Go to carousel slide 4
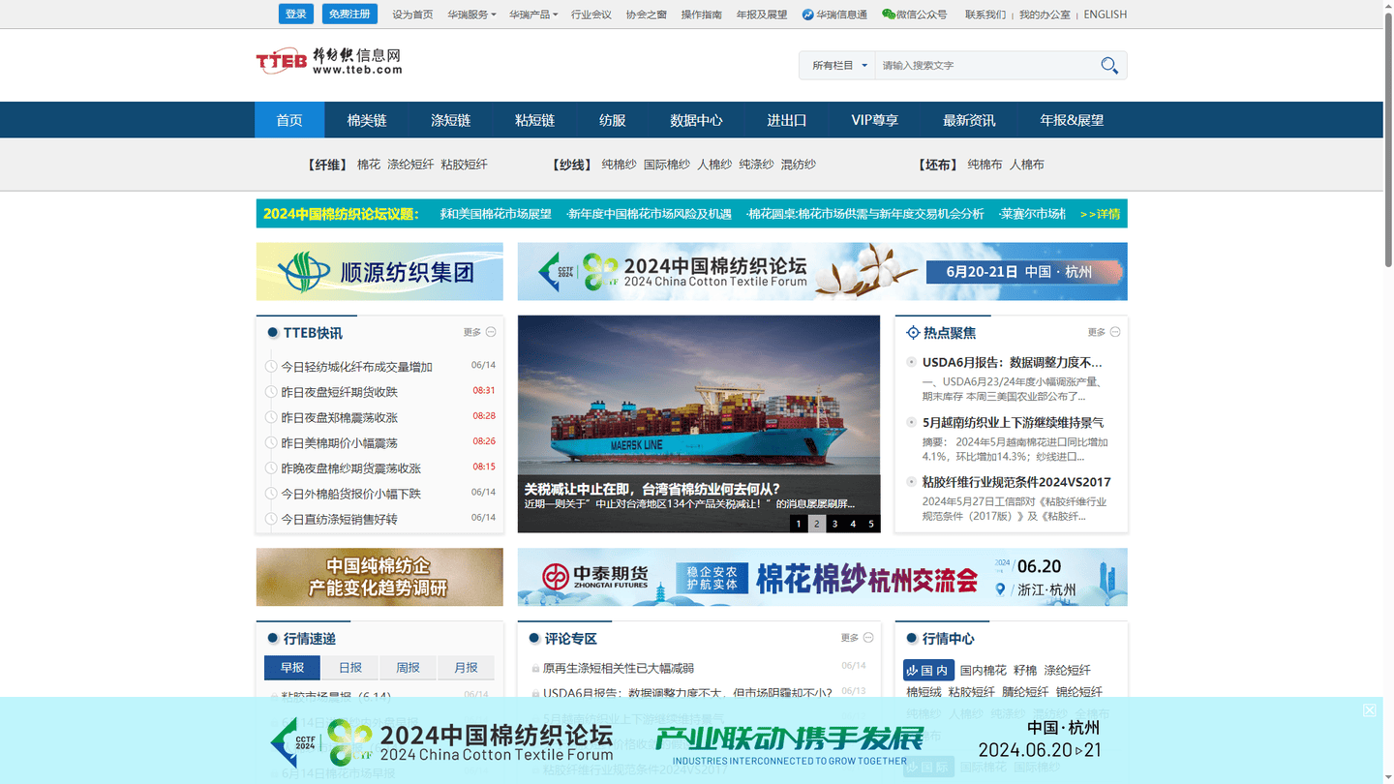Image resolution: width=1394 pixels, height=784 pixels. click(853, 524)
